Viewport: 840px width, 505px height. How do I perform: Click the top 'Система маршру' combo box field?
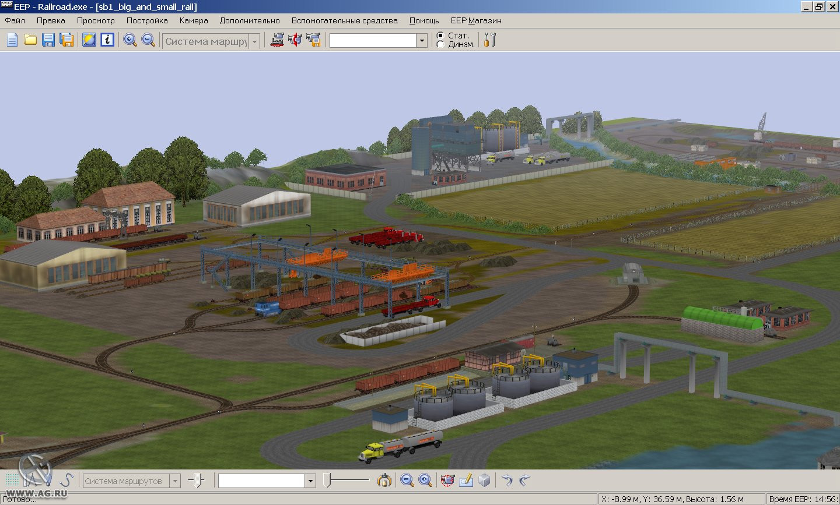[x=206, y=41]
